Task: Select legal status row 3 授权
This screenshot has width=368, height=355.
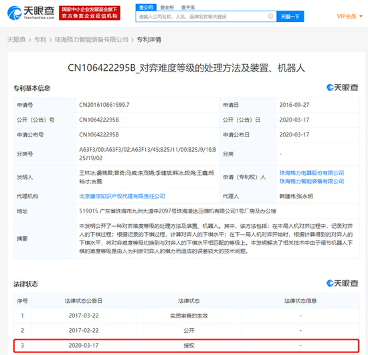Action: 187,346
